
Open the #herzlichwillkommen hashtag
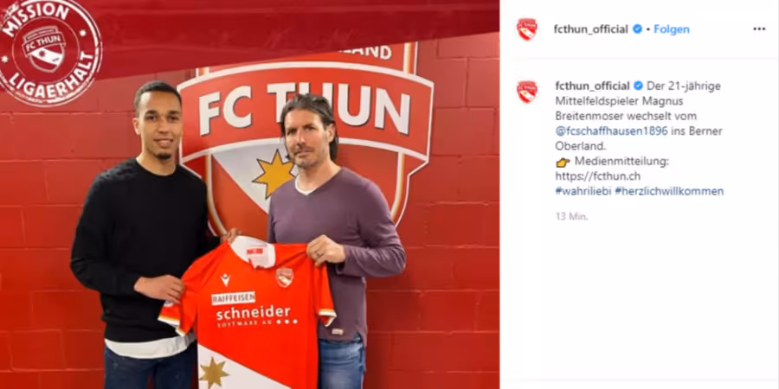coord(669,192)
